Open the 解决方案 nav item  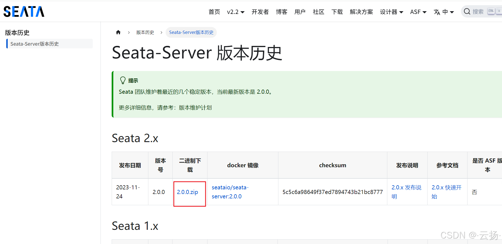tap(361, 12)
